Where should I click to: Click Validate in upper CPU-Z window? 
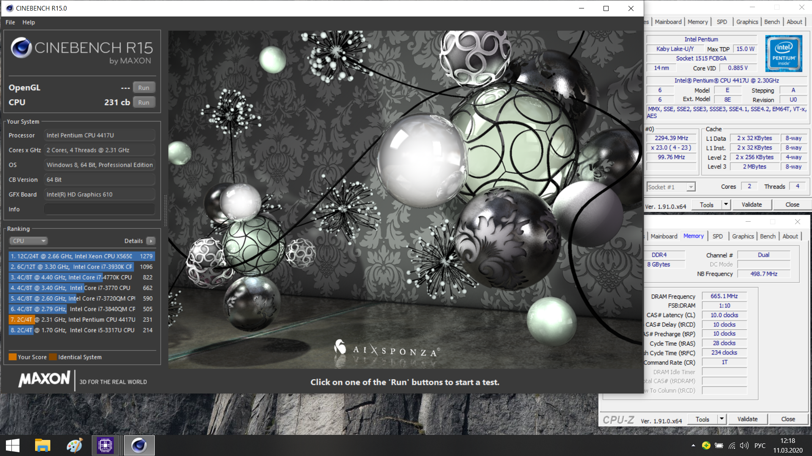click(x=752, y=205)
